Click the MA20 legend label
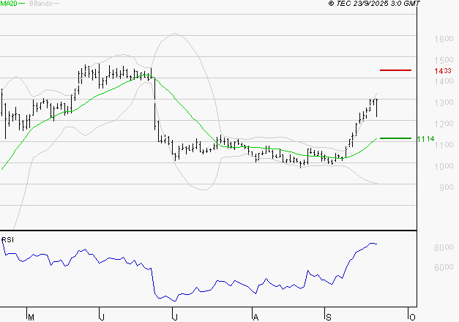This screenshot has width=459, height=322. tap(9, 4)
